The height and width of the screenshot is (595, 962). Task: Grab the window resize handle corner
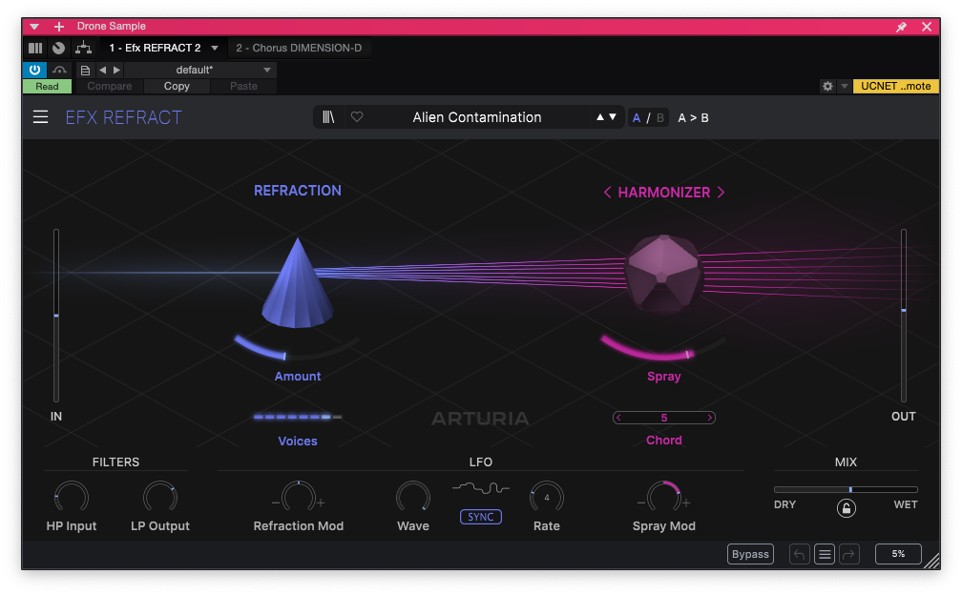[x=931, y=561]
